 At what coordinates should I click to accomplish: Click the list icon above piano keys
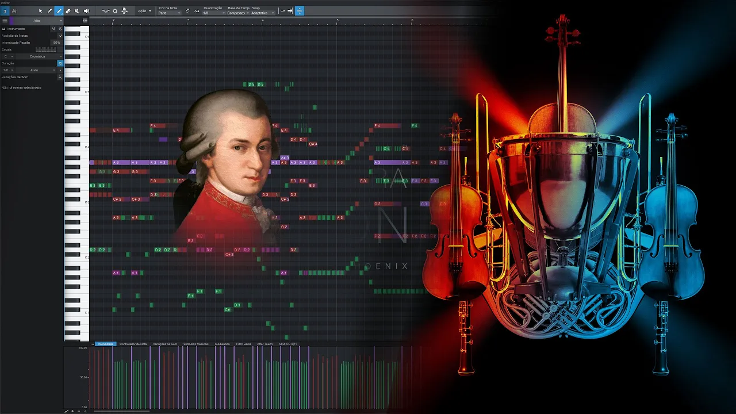click(85, 21)
